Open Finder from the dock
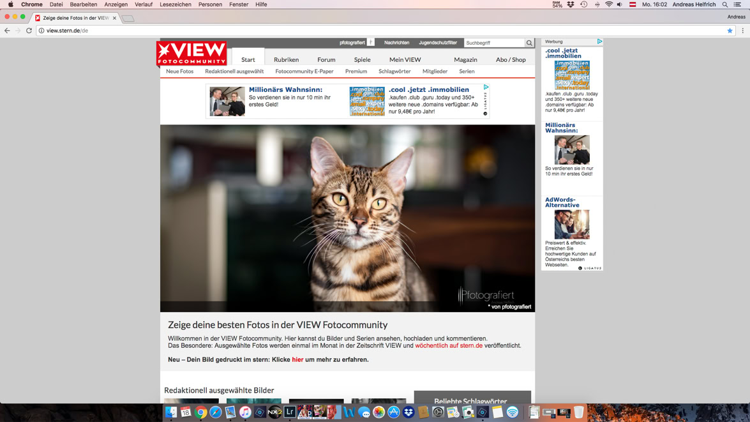This screenshot has height=422, width=750. coord(171,412)
